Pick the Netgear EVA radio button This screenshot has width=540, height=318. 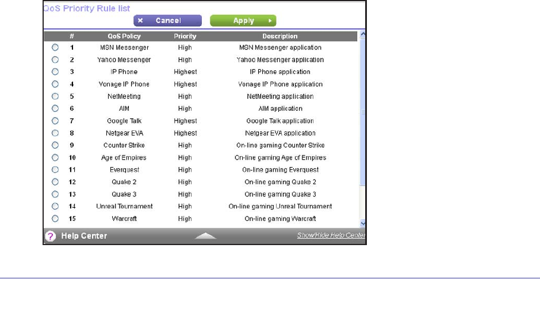[55, 133]
